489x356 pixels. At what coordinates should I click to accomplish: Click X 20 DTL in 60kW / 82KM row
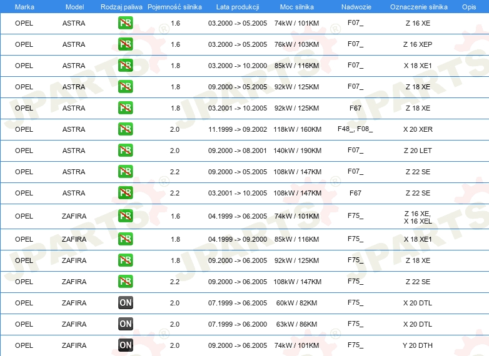(x=418, y=303)
